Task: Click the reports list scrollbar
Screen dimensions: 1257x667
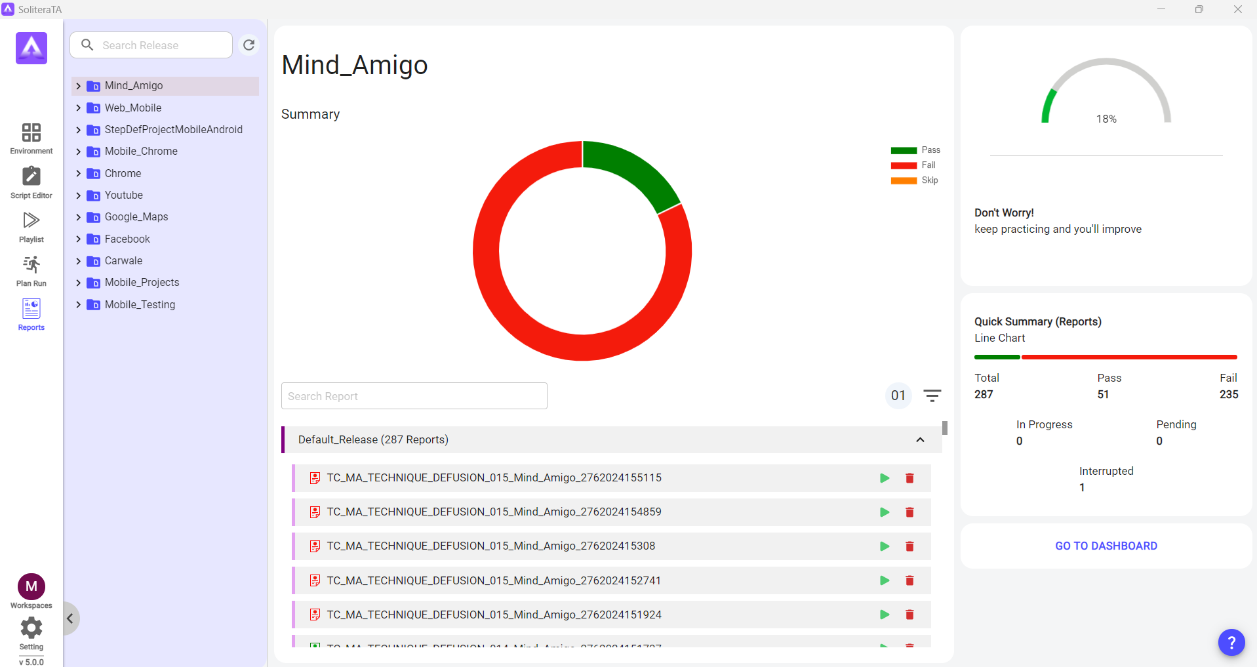Action: pyautogui.click(x=945, y=428)
